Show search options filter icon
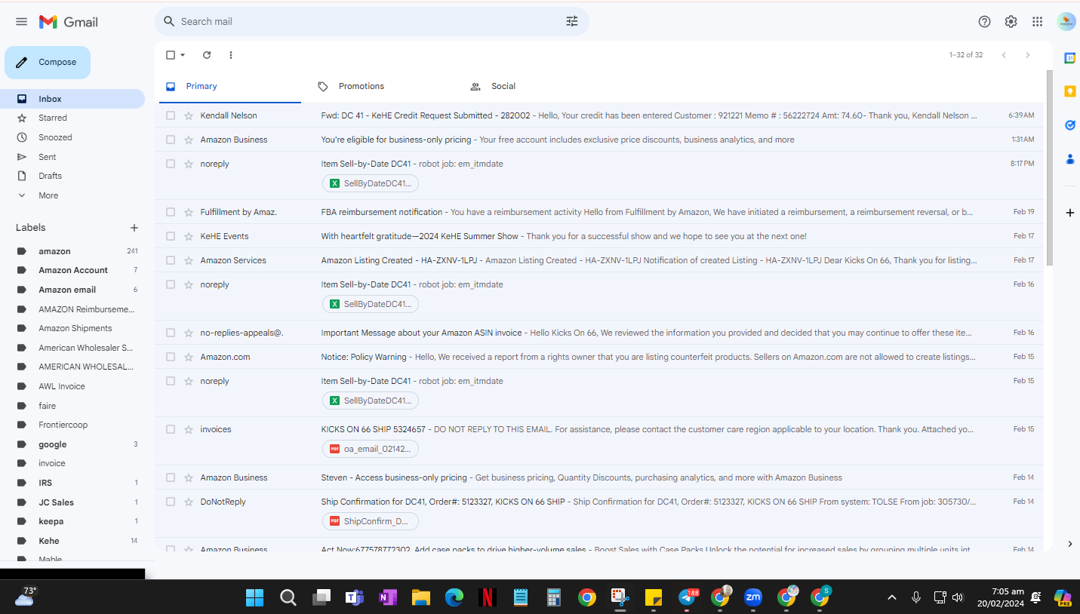Screen dimensions: 1080x614 pyautogui.click(x=572, y=22)
